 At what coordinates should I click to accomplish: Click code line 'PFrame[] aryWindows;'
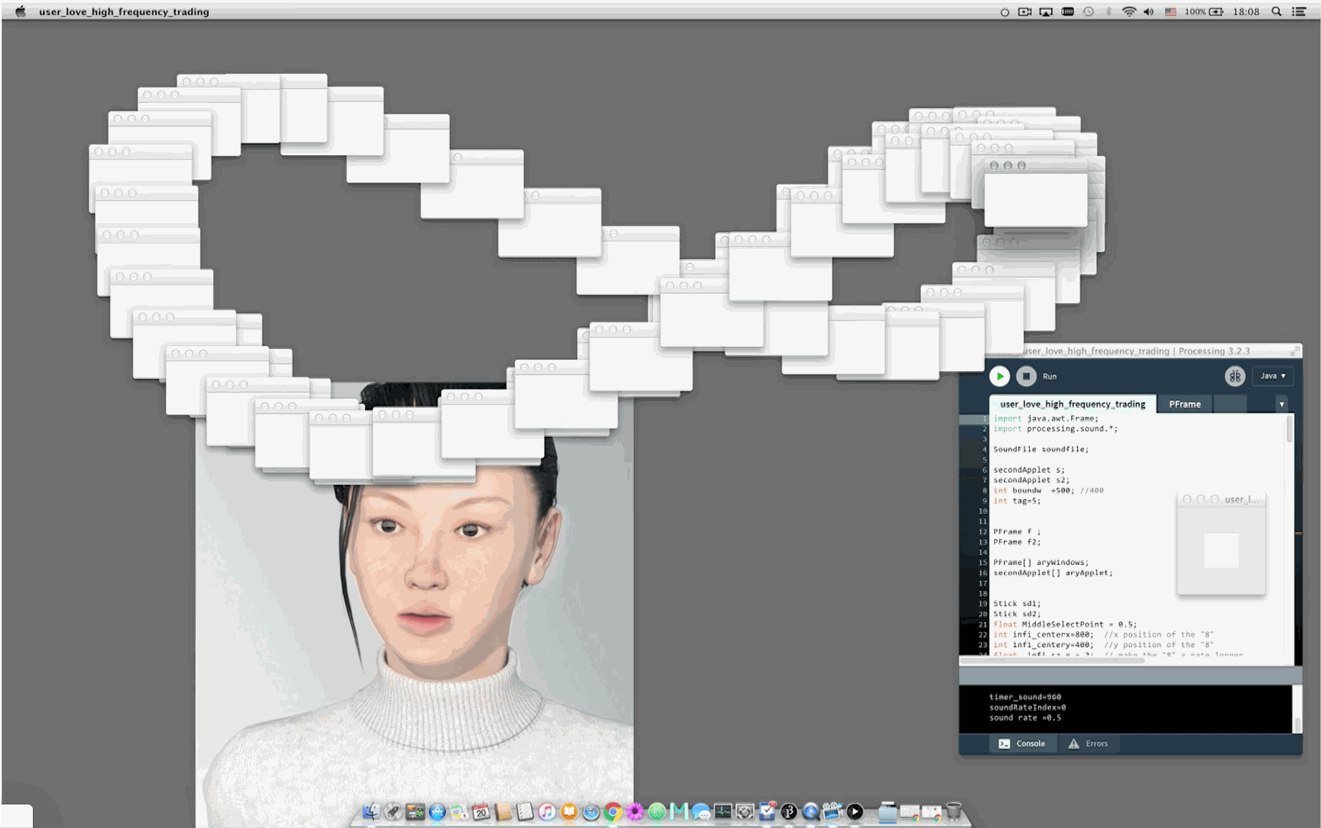click(1040, 562)
